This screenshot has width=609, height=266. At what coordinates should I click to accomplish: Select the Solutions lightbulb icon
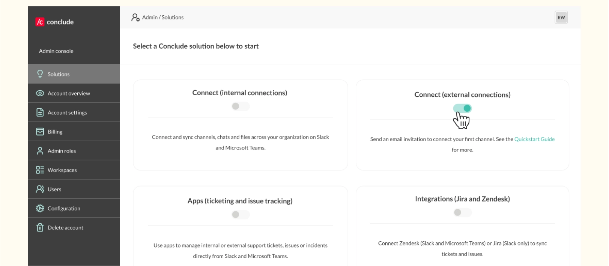point(40,74)
